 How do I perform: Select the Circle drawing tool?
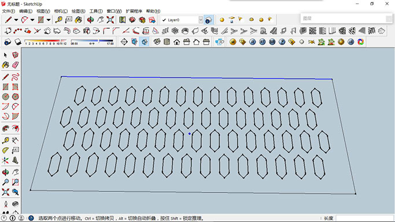point(6,97)
